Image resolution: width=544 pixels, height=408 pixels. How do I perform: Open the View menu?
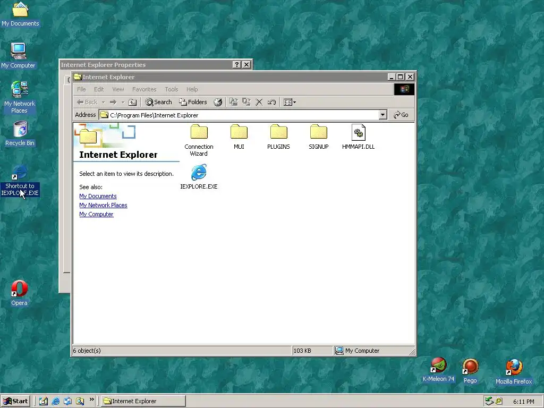118,89
